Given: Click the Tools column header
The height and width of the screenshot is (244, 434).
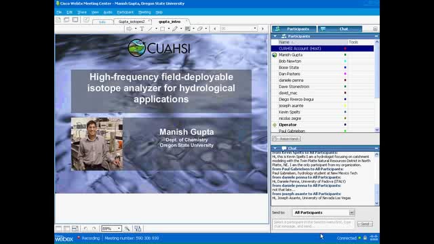Looking at the screenshot, I should click(361, 42).
